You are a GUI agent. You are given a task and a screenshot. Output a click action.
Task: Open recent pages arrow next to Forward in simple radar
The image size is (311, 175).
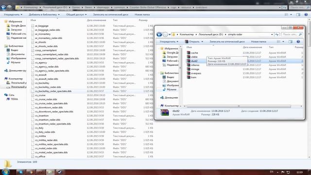coord(170,35)
